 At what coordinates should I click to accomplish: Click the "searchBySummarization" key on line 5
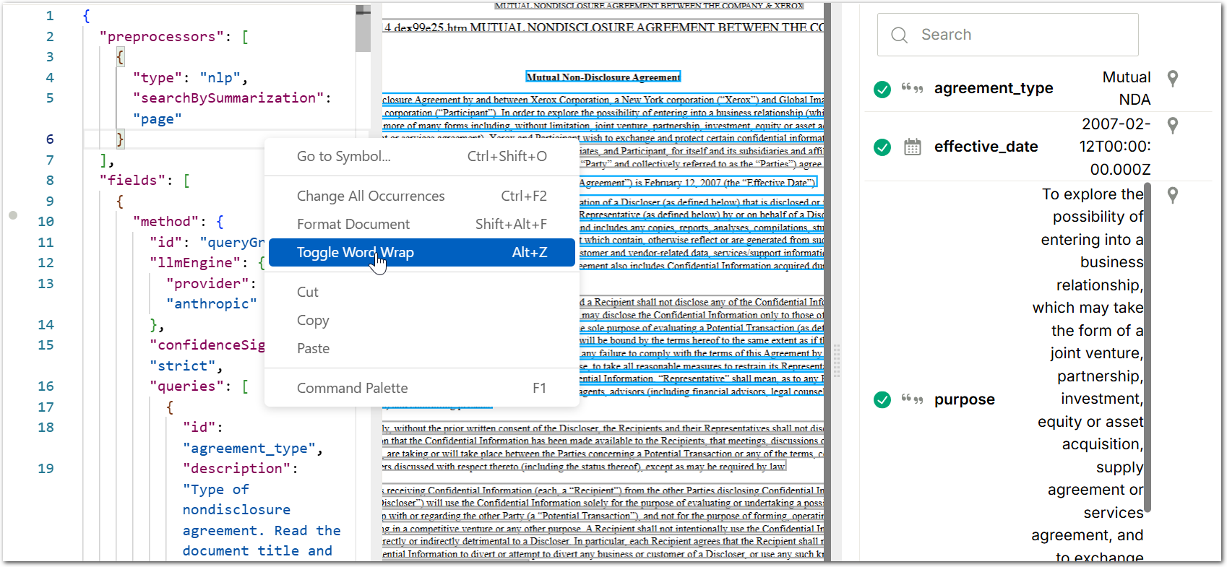pyautogui.click(x=228, y=98)
